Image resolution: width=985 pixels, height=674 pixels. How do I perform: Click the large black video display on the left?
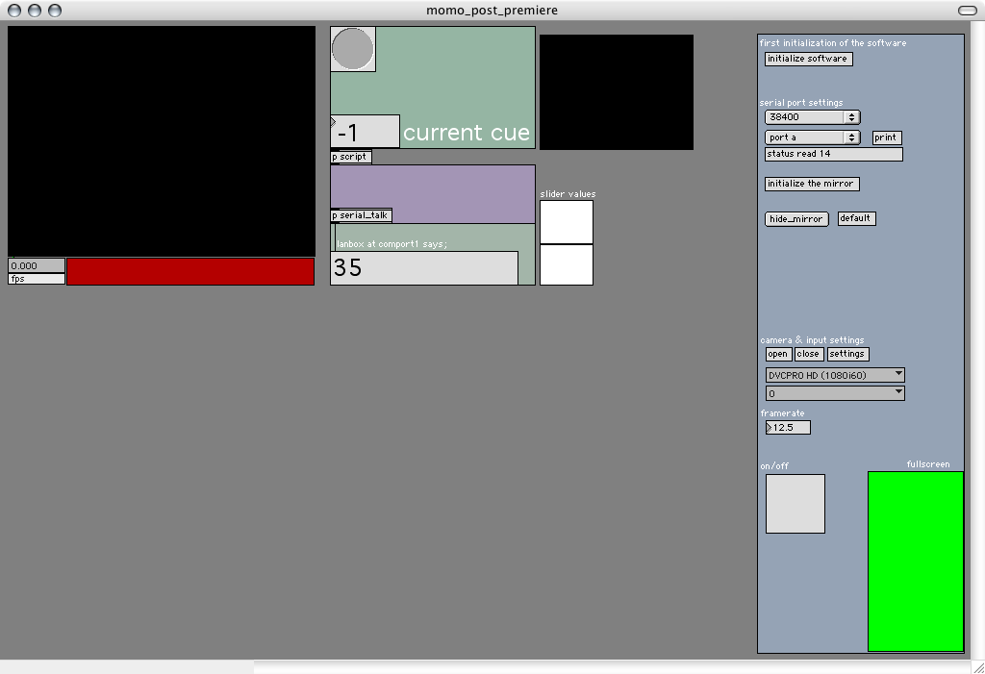point(162,141)
